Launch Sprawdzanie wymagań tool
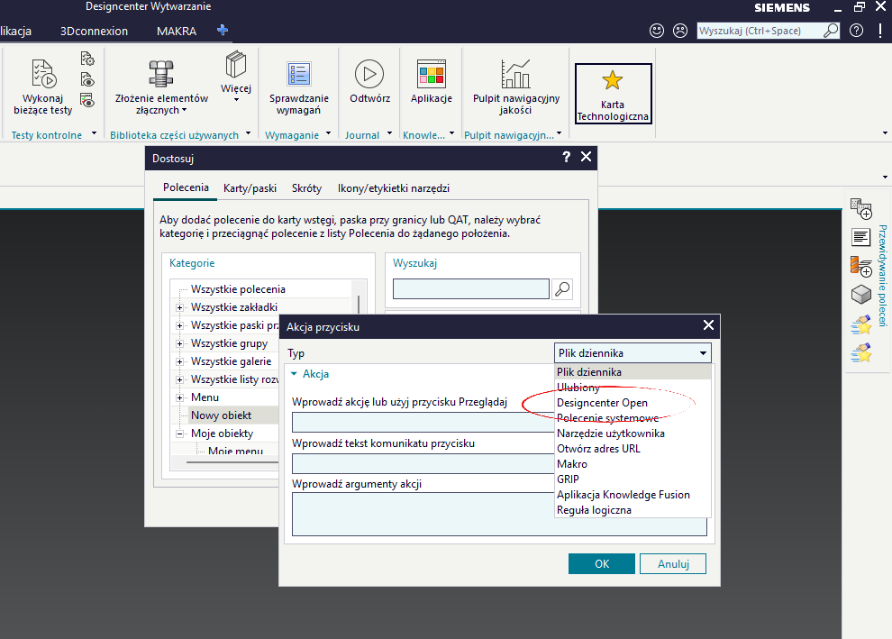Viewport: 892px width, 639px height. click(x=298, y=74)
